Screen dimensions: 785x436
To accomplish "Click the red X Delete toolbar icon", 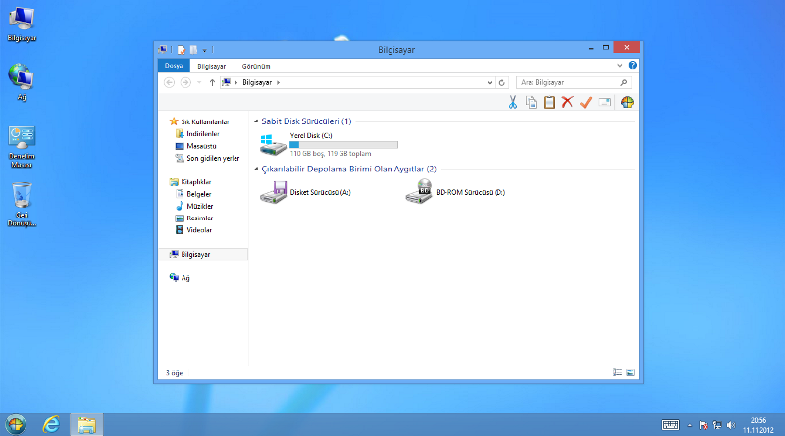I will (x=567, y=102).
